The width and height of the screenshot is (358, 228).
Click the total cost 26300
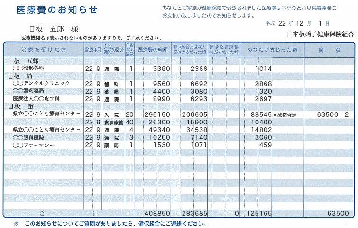click(159, 122)
